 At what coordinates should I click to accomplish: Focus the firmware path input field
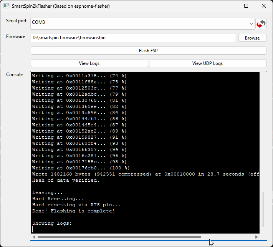[133, 38]
